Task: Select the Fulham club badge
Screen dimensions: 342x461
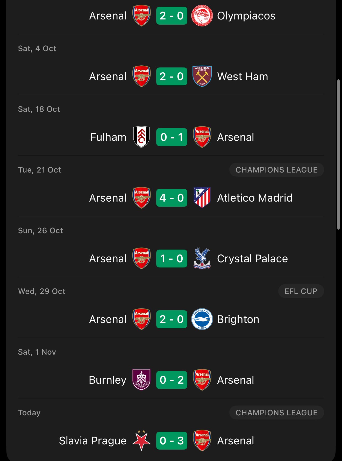Action: [141, 137]
